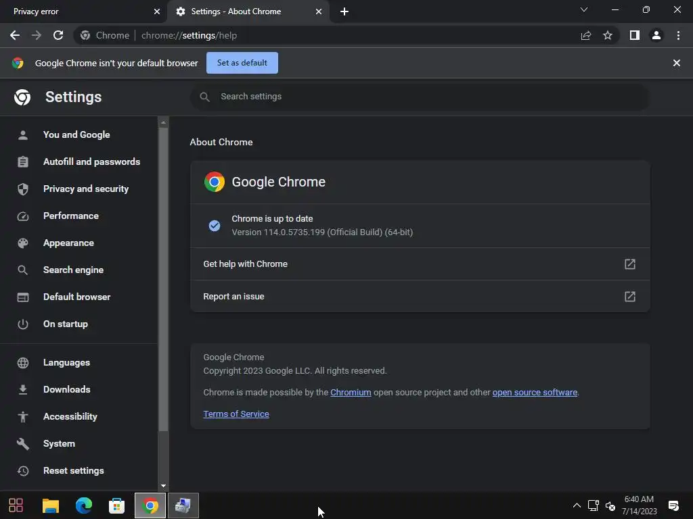Close the Privacy error tab
The image size is (693, 519).
click(x=157, y=11)
